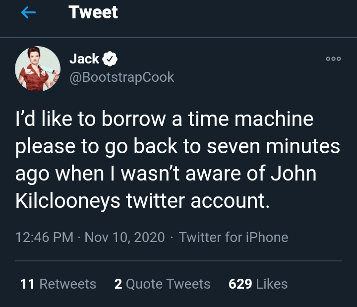The height and width of the screenshot is (307, 357).
Task: Click the tweet body text
Action: pos(178,160)
